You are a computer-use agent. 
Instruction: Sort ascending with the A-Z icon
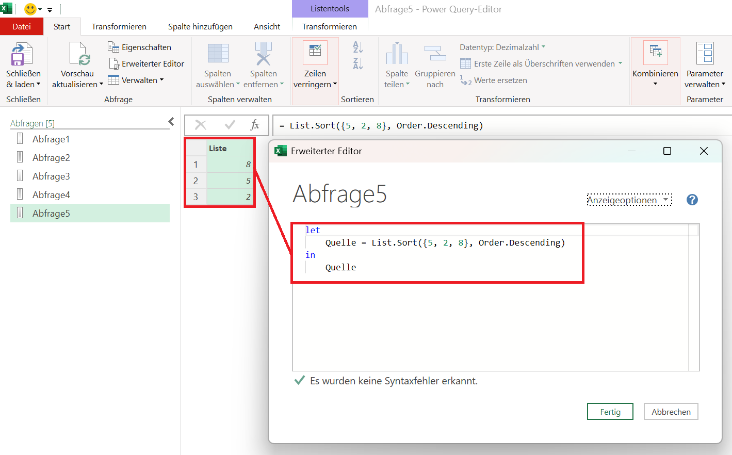point(357,47)
